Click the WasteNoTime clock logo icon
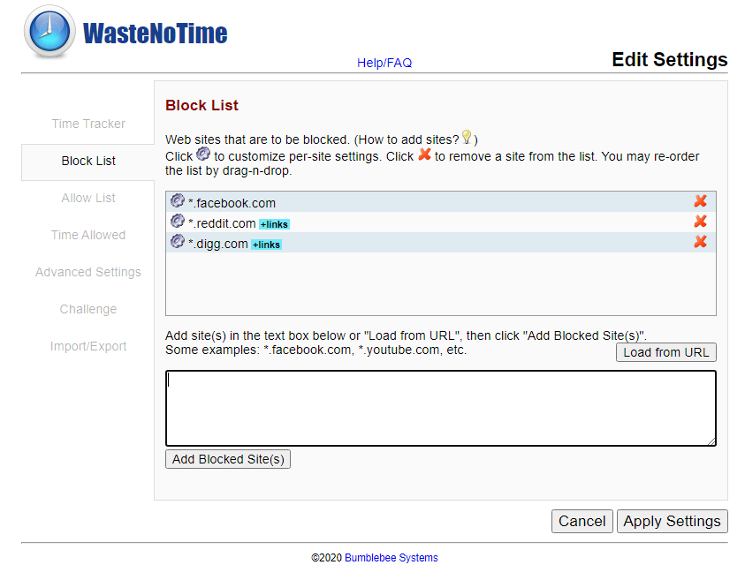The width and height of the screenshot is (745, 580). pos(49,32)
